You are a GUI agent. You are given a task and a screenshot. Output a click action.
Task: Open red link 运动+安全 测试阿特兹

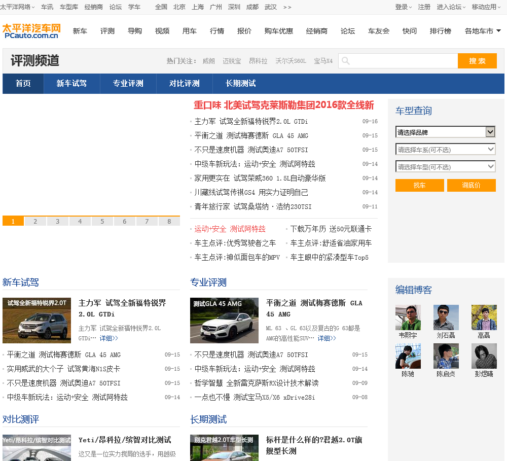[x=230, y=229]
